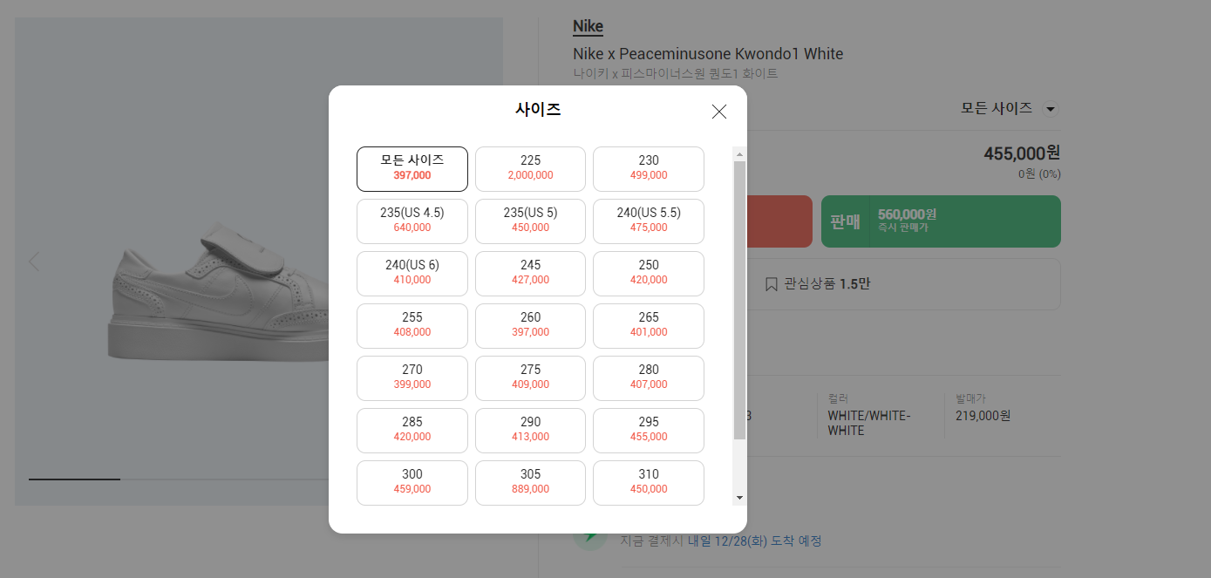This screenshot has width=1211, height=578.
Task: Click the size list scrollbar up arrow
Action: click(x=740, y=154)
